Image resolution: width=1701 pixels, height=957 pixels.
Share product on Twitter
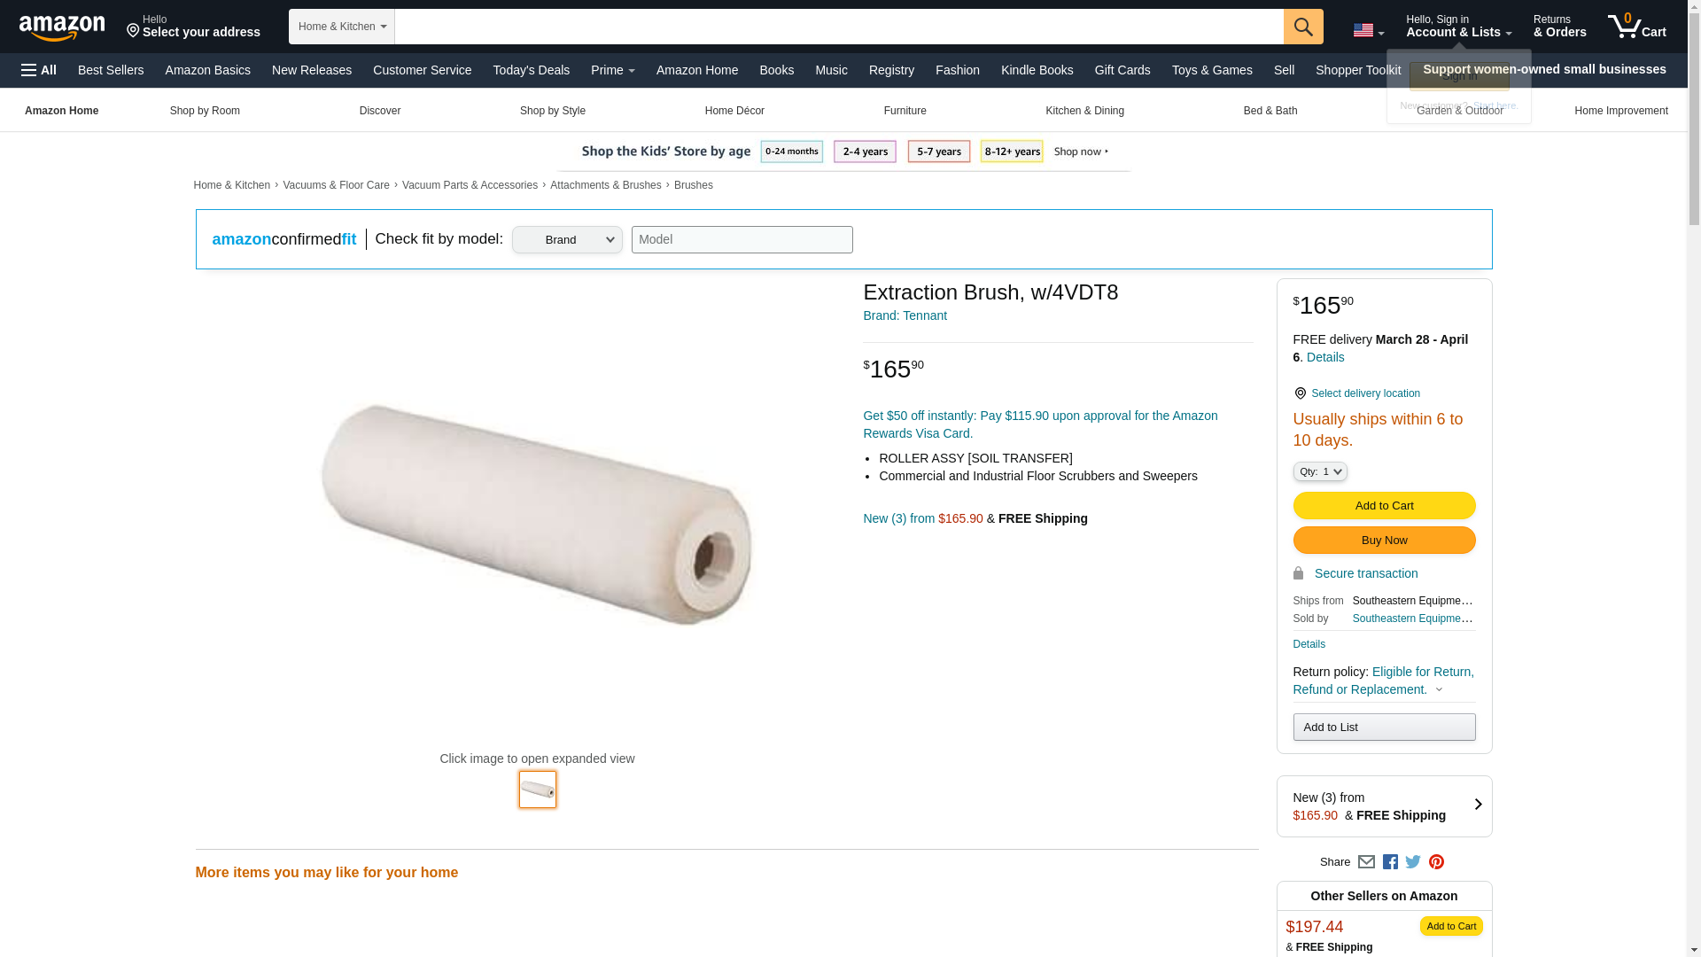[1413, 861]
